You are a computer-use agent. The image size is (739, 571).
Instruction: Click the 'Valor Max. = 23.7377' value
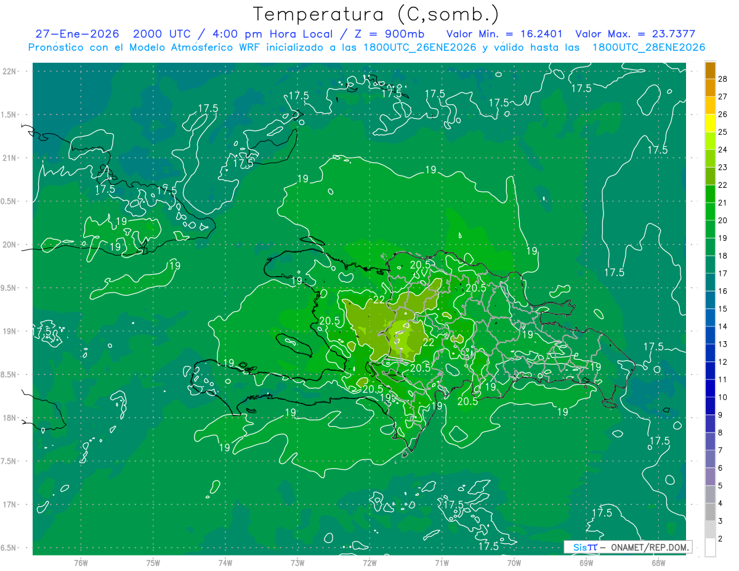635,34
